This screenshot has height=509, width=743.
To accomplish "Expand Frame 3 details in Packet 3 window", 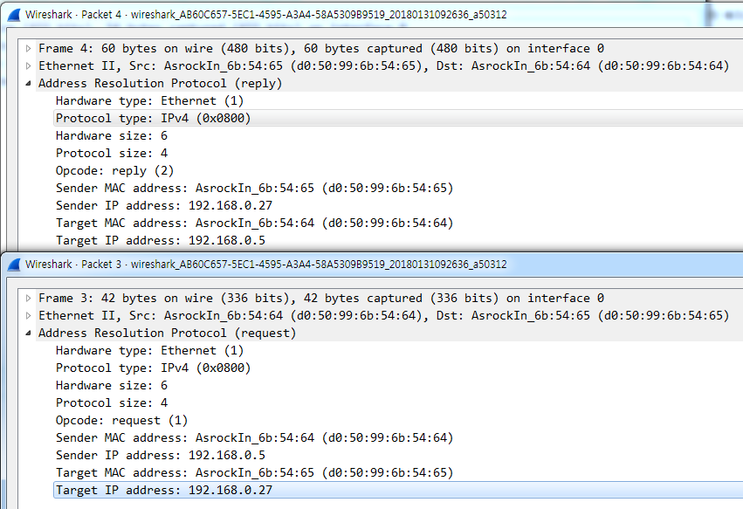I will click(29, 298).
